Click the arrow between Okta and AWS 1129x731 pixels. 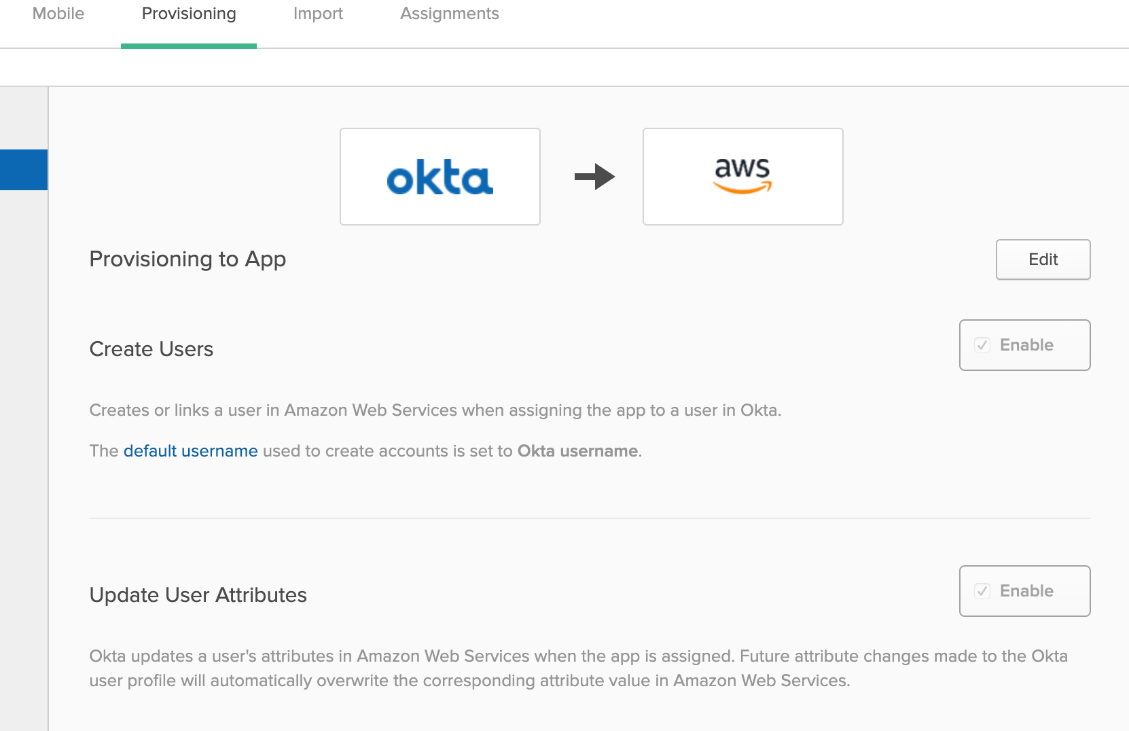[594, 177]
